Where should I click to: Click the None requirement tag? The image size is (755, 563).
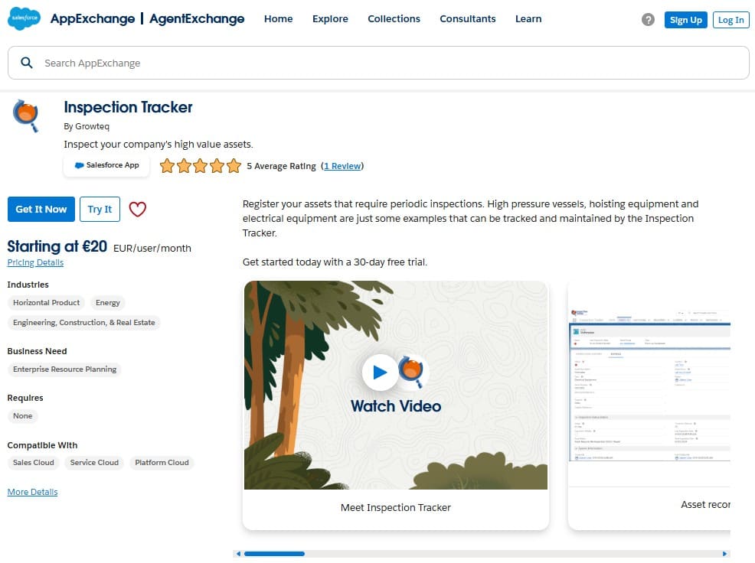point(23,416)
